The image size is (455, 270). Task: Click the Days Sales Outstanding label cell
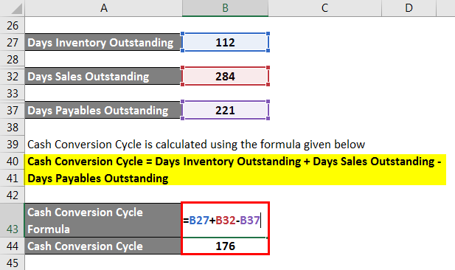[x=103, y=77]
